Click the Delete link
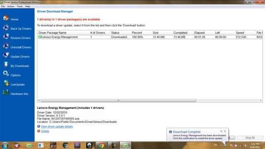This screenshot has width=265, height=149. click(45, 131)
